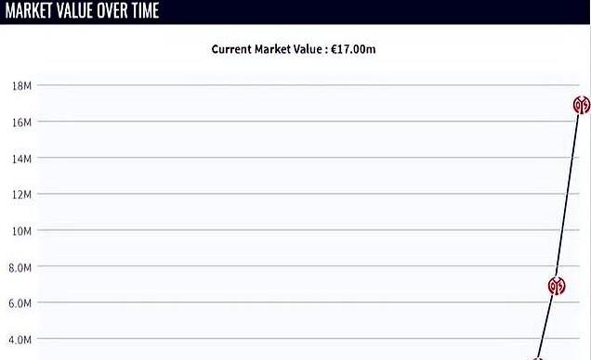Screen dimensions: 591x360
Task: Click the Market Value Over Time heading
Action: coord(82,10)
